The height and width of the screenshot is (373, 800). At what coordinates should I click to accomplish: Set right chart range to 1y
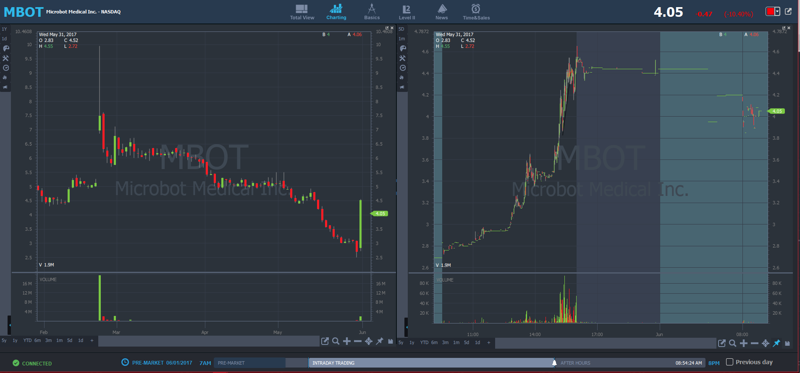pyautogui.click(x=412, y=342)
